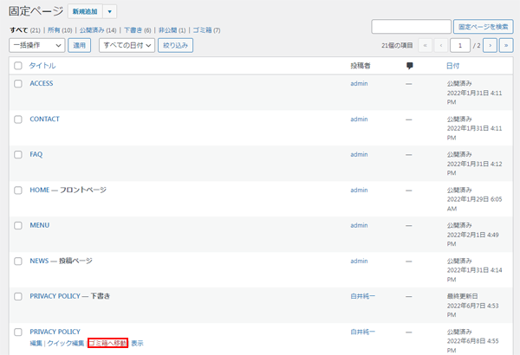Click the 適用 apply button
This screenshot has width=520, height=355.
(x=79, y=45)
